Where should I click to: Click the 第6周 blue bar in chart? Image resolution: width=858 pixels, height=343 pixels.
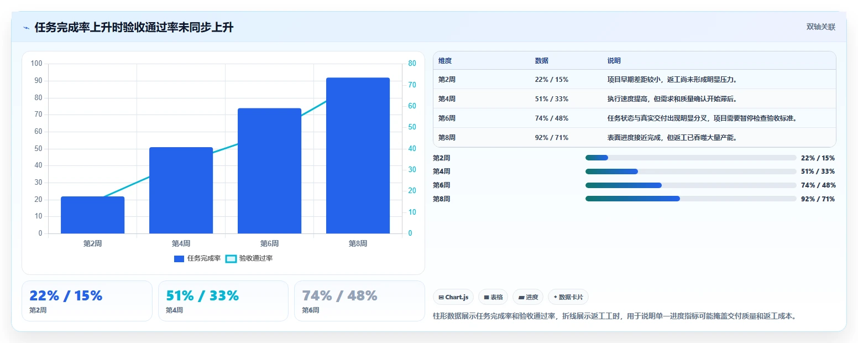pos(269,171)
